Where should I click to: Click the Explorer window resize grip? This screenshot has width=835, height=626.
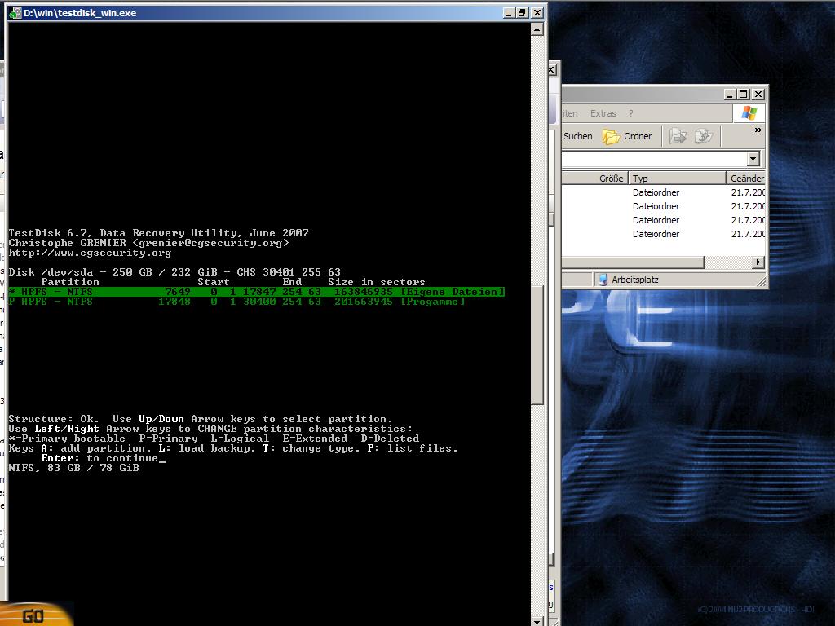tap(762, 283)
